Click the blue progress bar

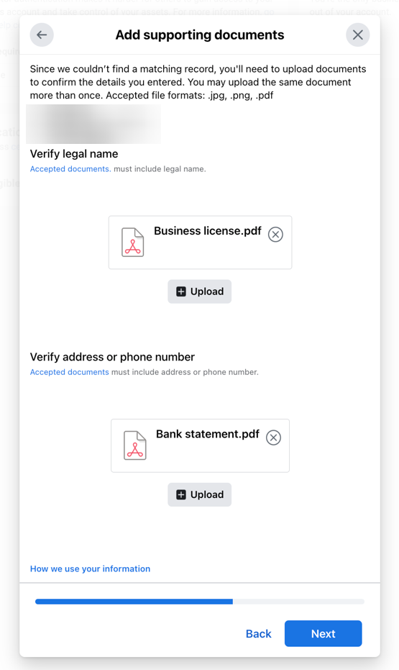pyautogui.click(x=134, y=602)
